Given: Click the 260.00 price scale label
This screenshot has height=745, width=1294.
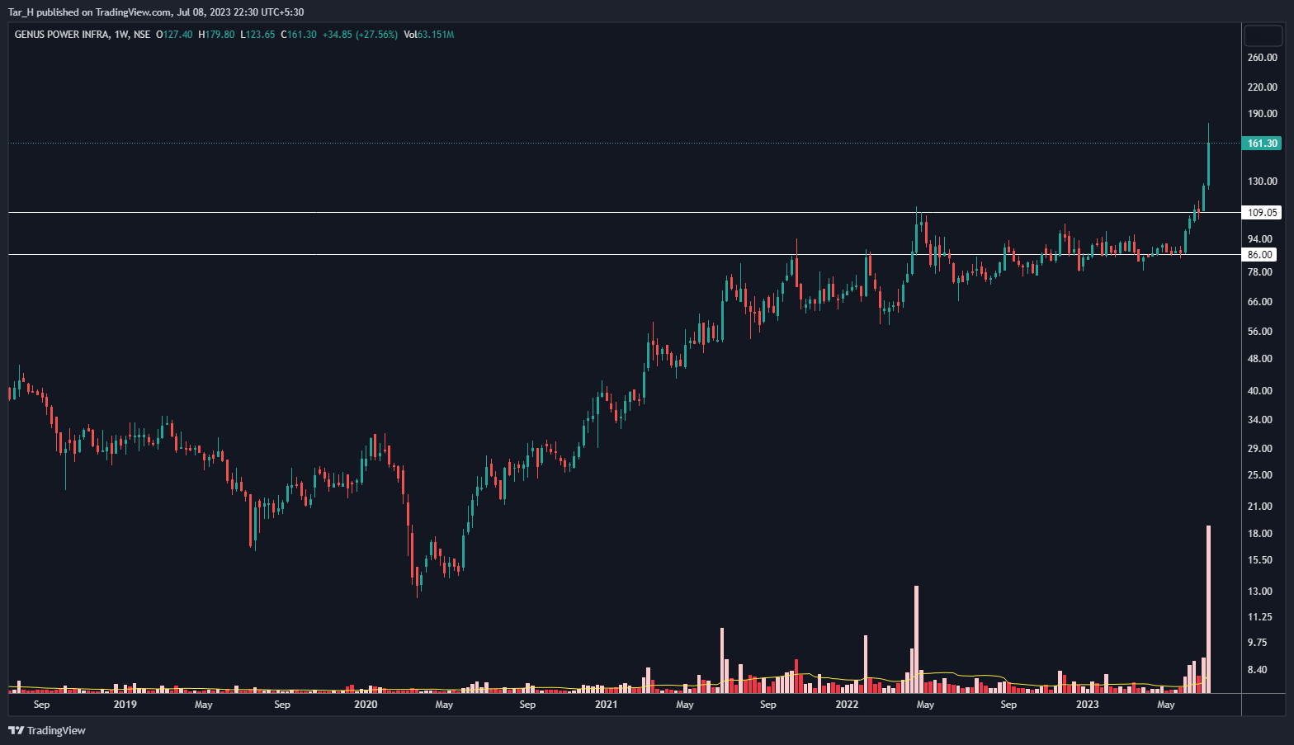Looking at the screenshot, I should 1263,58.
